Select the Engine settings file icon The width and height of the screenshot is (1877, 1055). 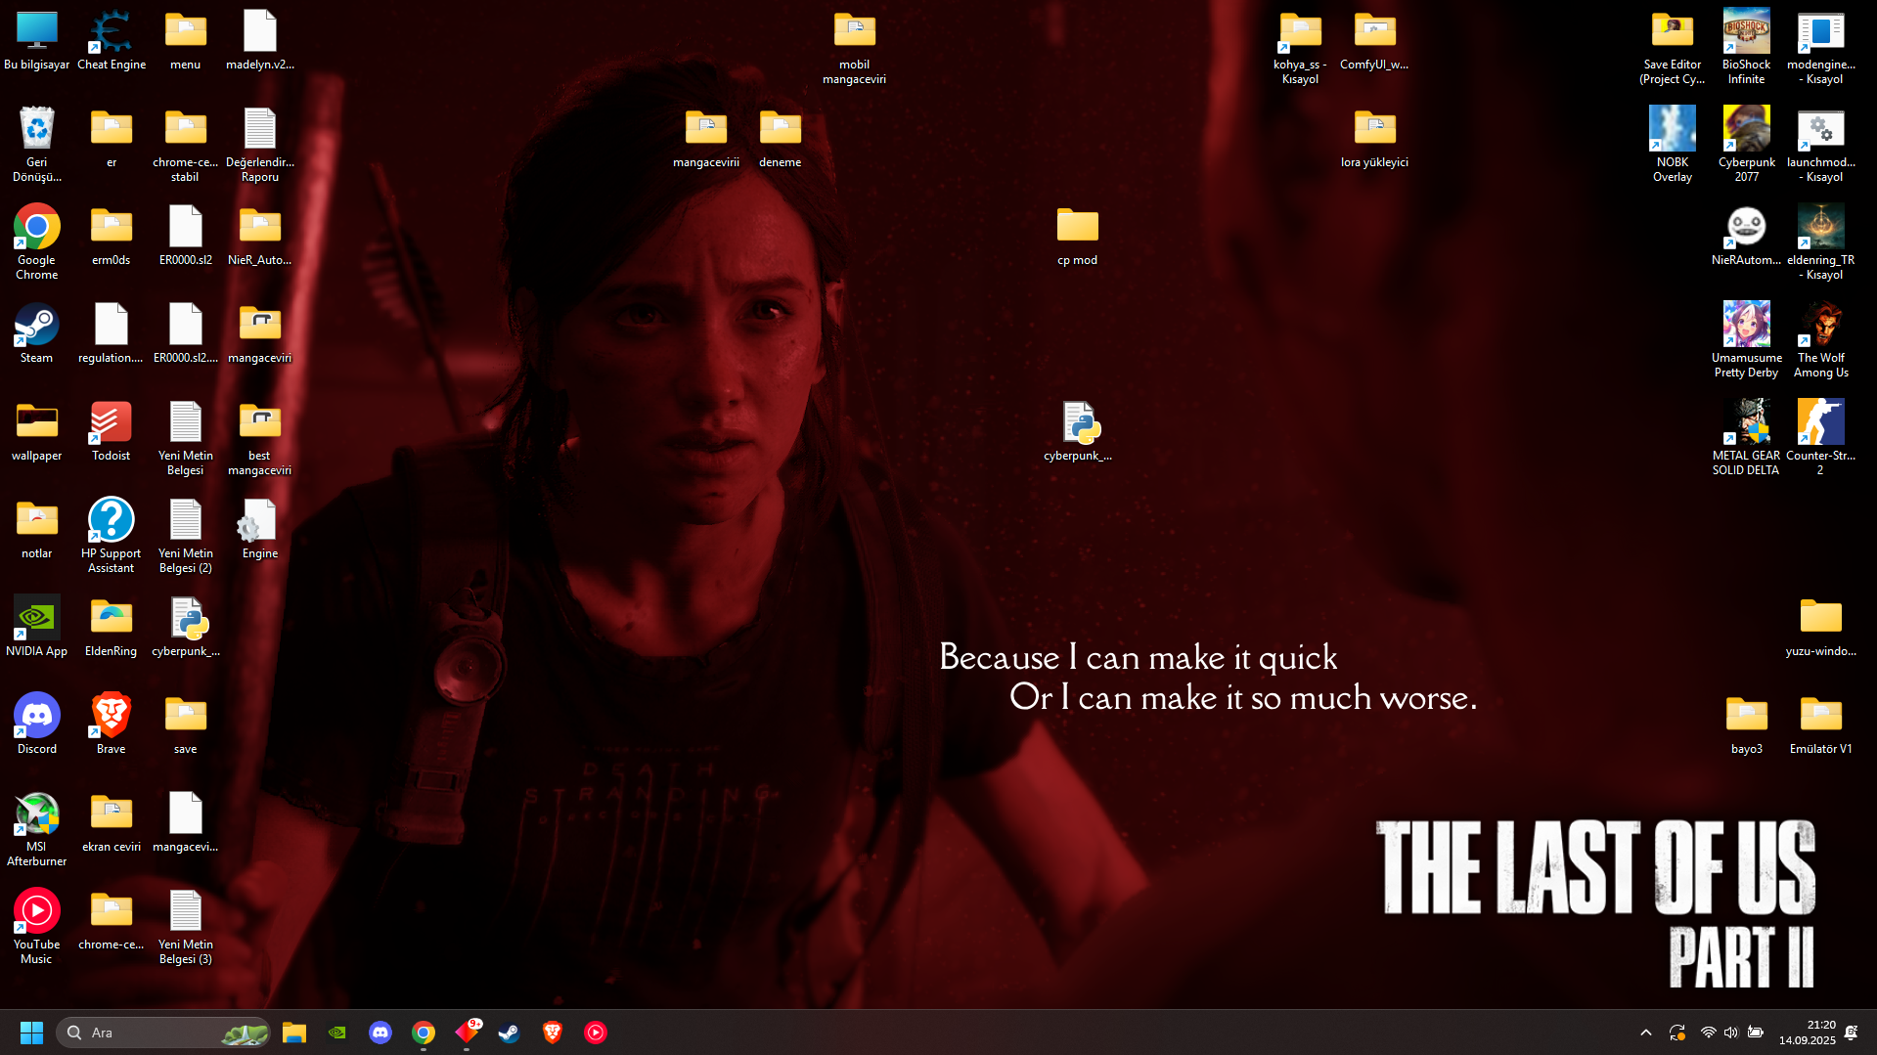[260, 529]
